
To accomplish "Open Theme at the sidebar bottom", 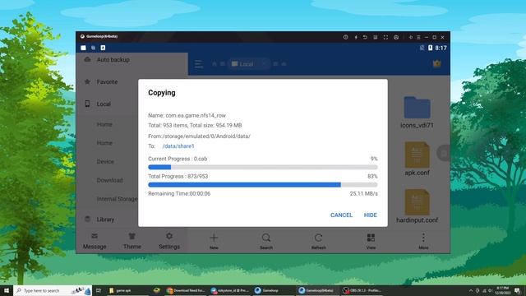I will 132,241.
